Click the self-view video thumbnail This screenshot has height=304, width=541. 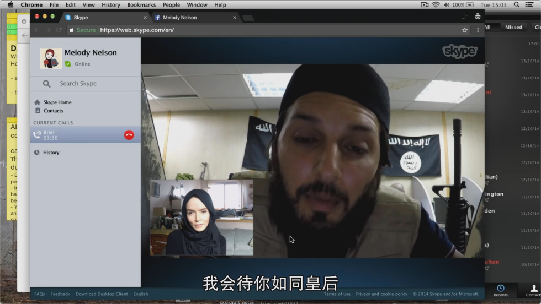[x=201, y=217]
